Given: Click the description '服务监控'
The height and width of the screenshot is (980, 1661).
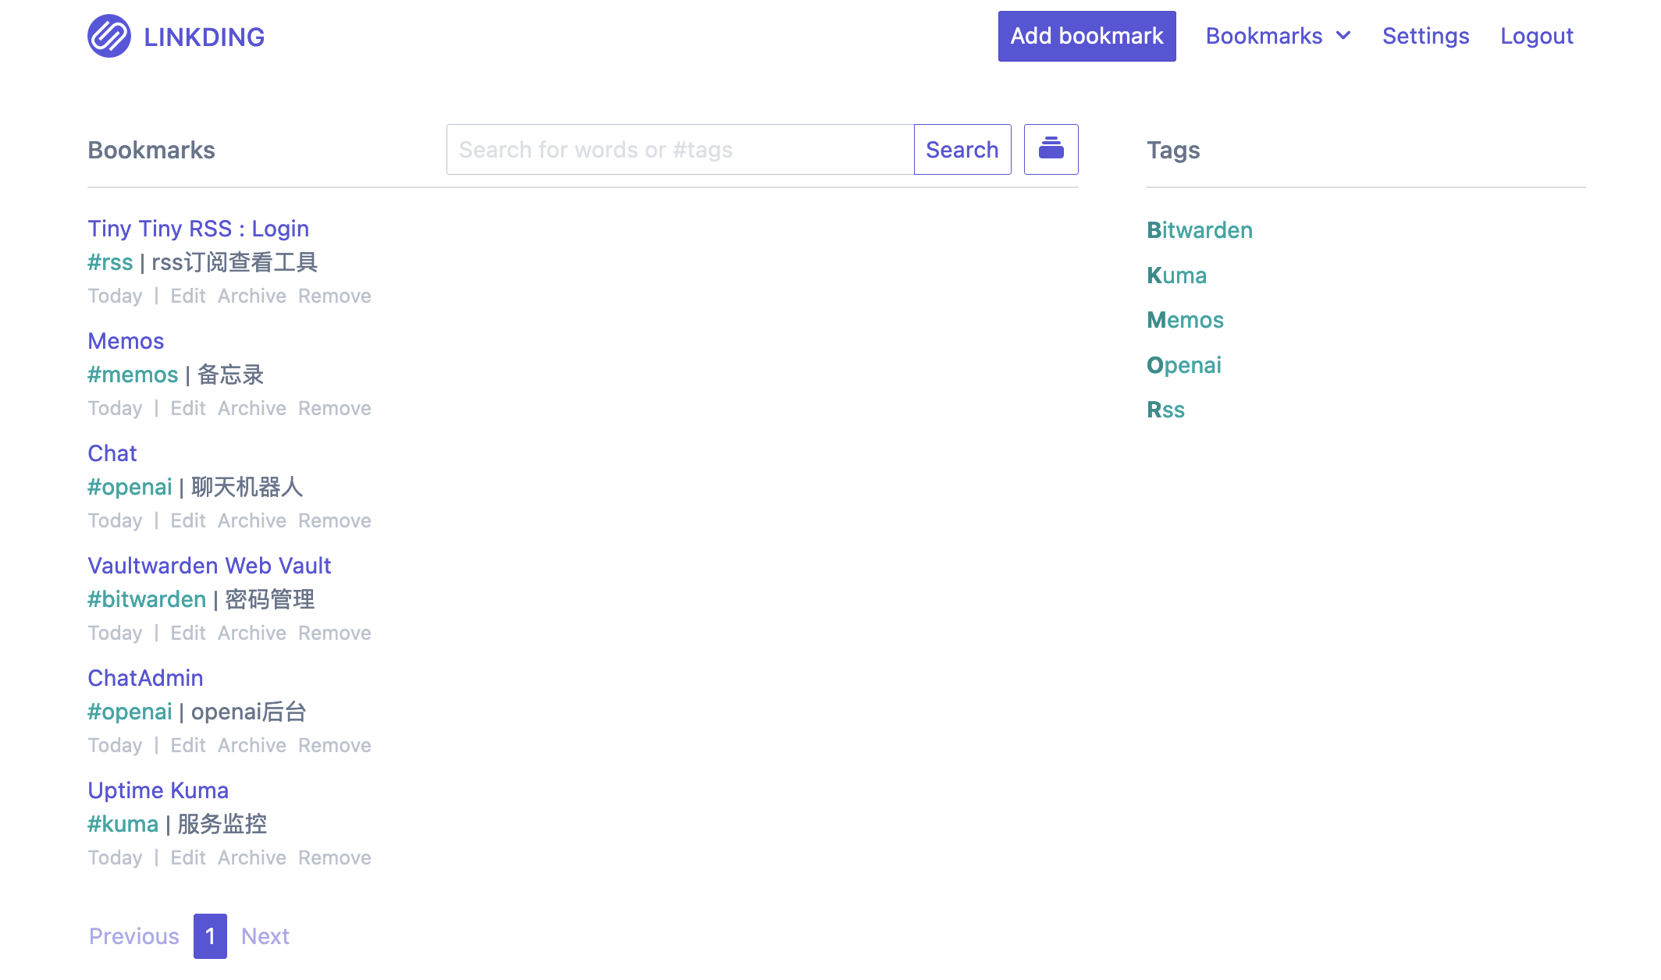Looking at the screenshot, I should coord(222,824).
